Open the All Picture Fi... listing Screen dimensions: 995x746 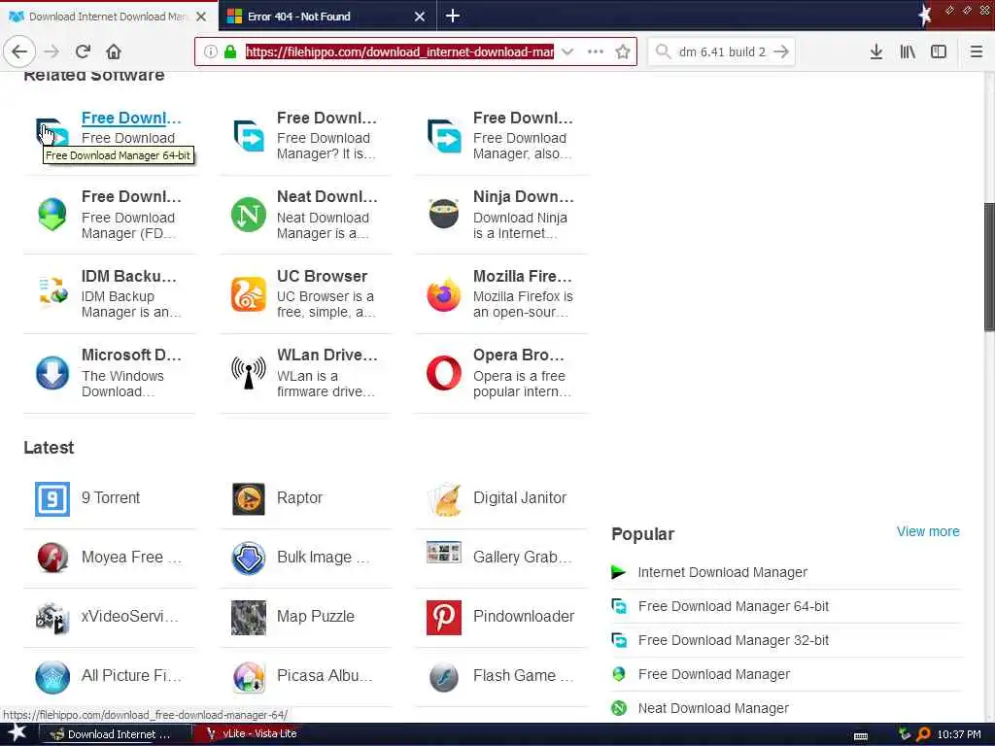point(131,676)
